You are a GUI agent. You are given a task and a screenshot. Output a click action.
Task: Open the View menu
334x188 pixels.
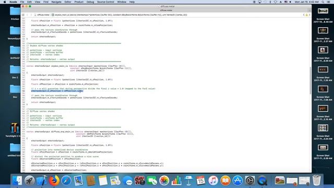38,2
